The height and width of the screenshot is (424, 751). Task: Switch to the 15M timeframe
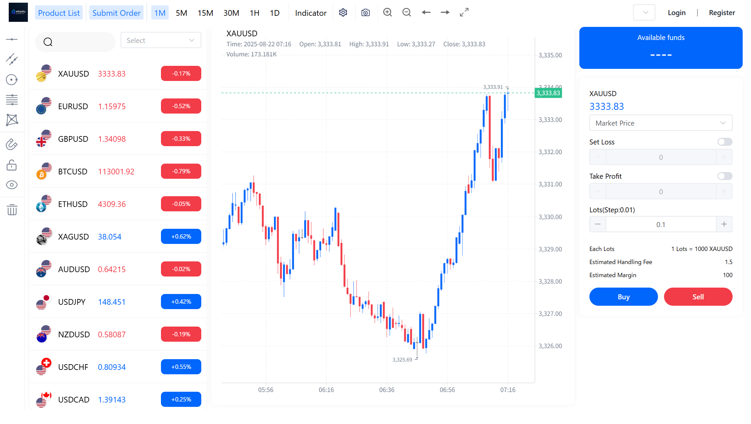(x=205, y=13)
